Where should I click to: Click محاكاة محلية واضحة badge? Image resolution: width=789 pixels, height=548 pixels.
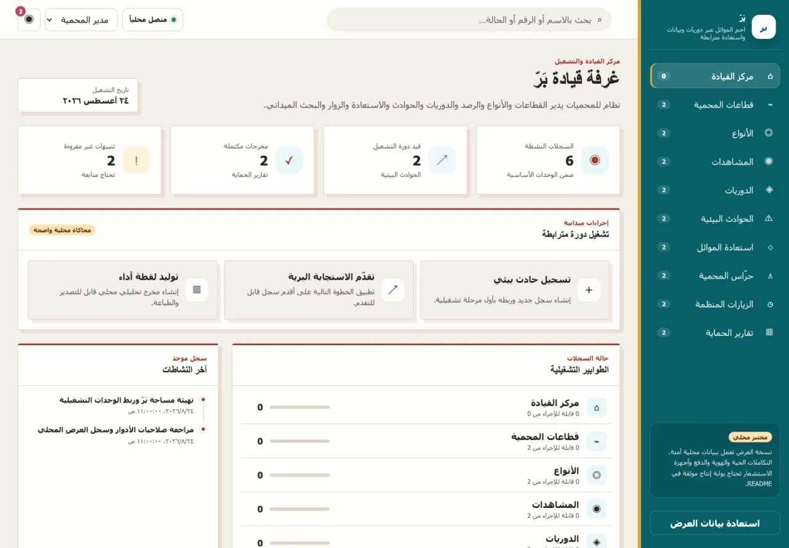(x=62, y=230)
